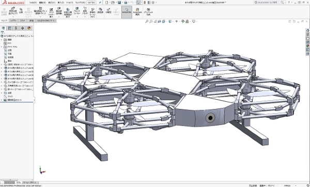310x187 pixels.
Task: Click the Update SpeedPak icon
Action: tap(137, 9)
